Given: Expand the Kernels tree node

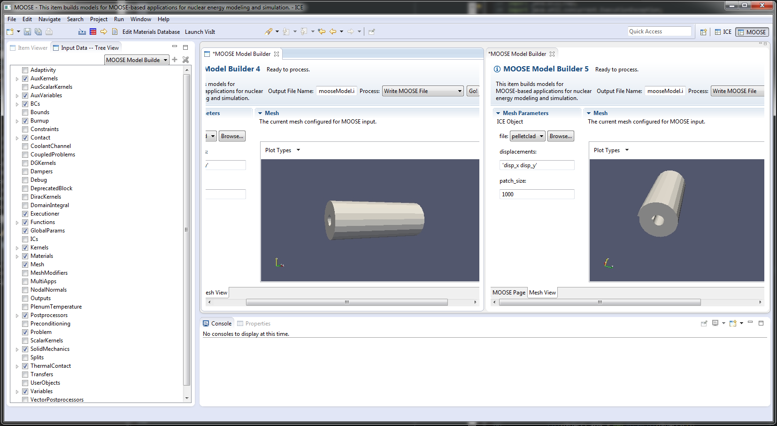Looking at the screenshot, I should [17, 248].
